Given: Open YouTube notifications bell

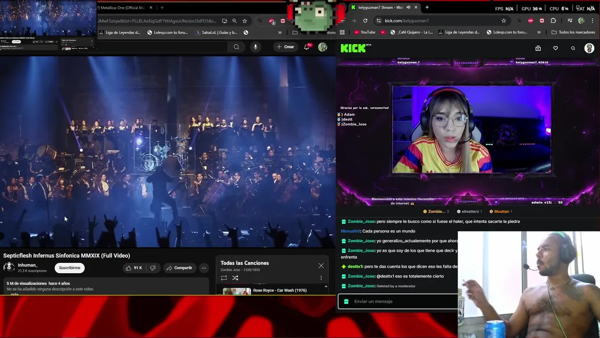Looking at the screenshot, I should click(307, 46).
